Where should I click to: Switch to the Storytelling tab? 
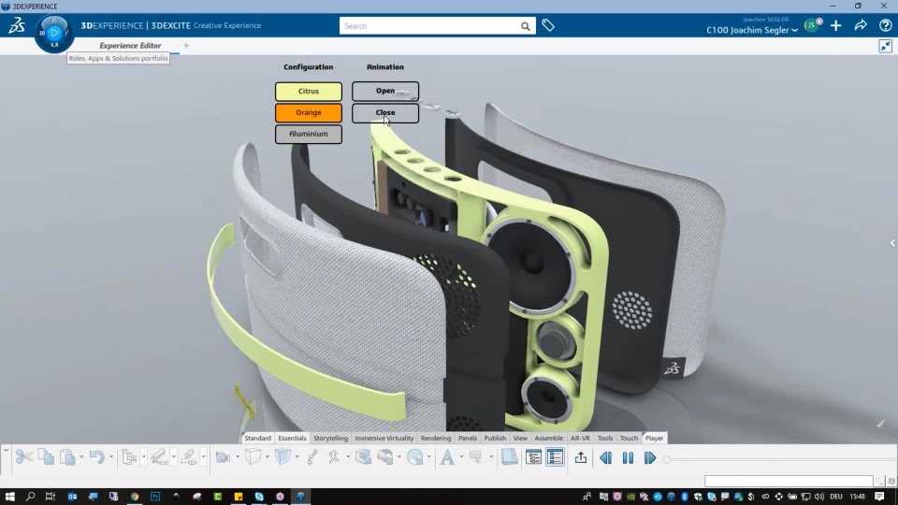(330, 438)
